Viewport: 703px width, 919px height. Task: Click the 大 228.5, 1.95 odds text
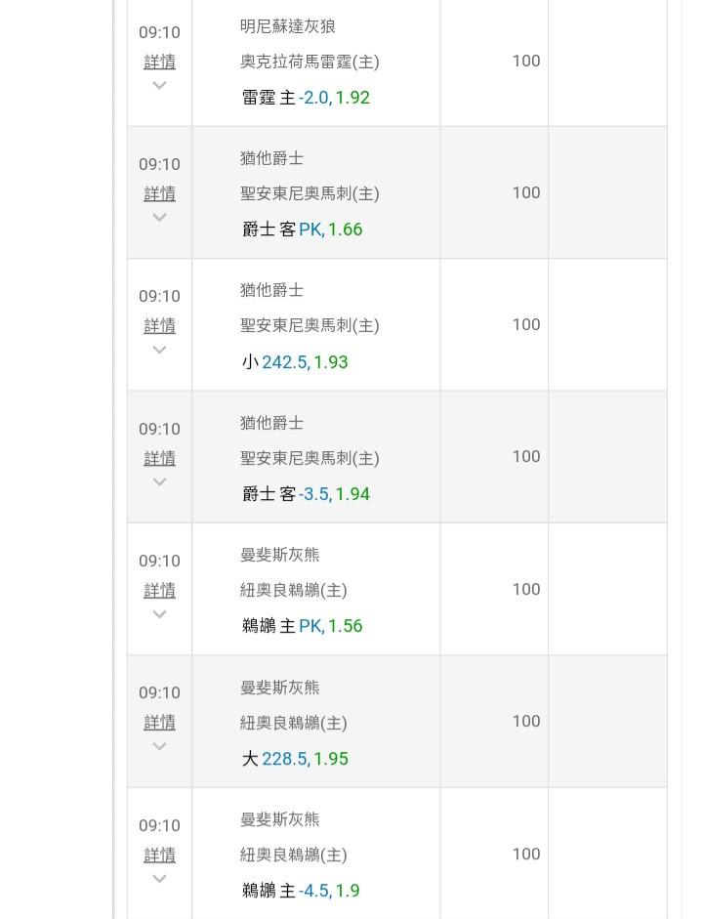coord(295,759)
